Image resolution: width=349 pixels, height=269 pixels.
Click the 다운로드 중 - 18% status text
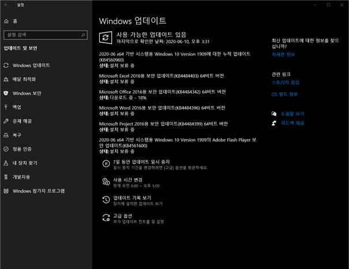(x=128, y=97)
